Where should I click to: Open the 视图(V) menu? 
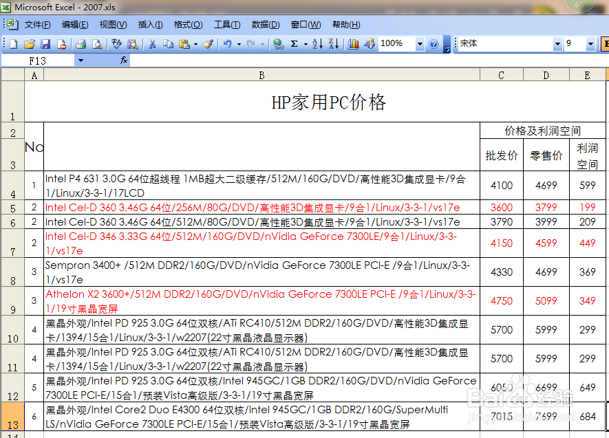click(113, 25)
